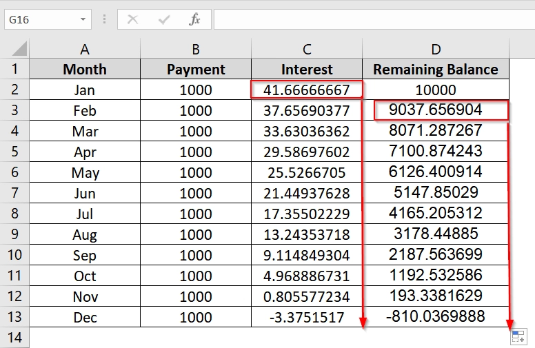Click the Insert Function fx icon
The image size is (535, 348).
(x=194, y=19)
